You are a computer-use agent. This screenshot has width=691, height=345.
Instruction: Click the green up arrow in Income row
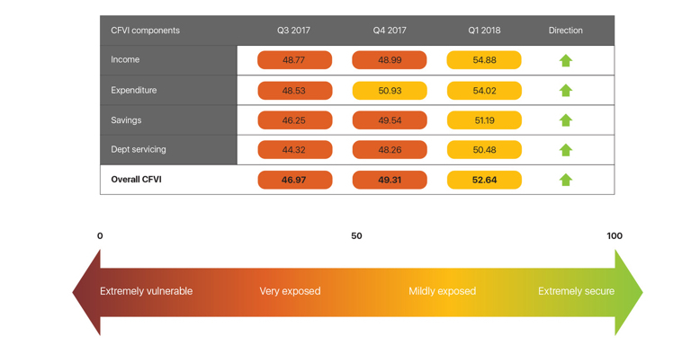tap(566, 60)
